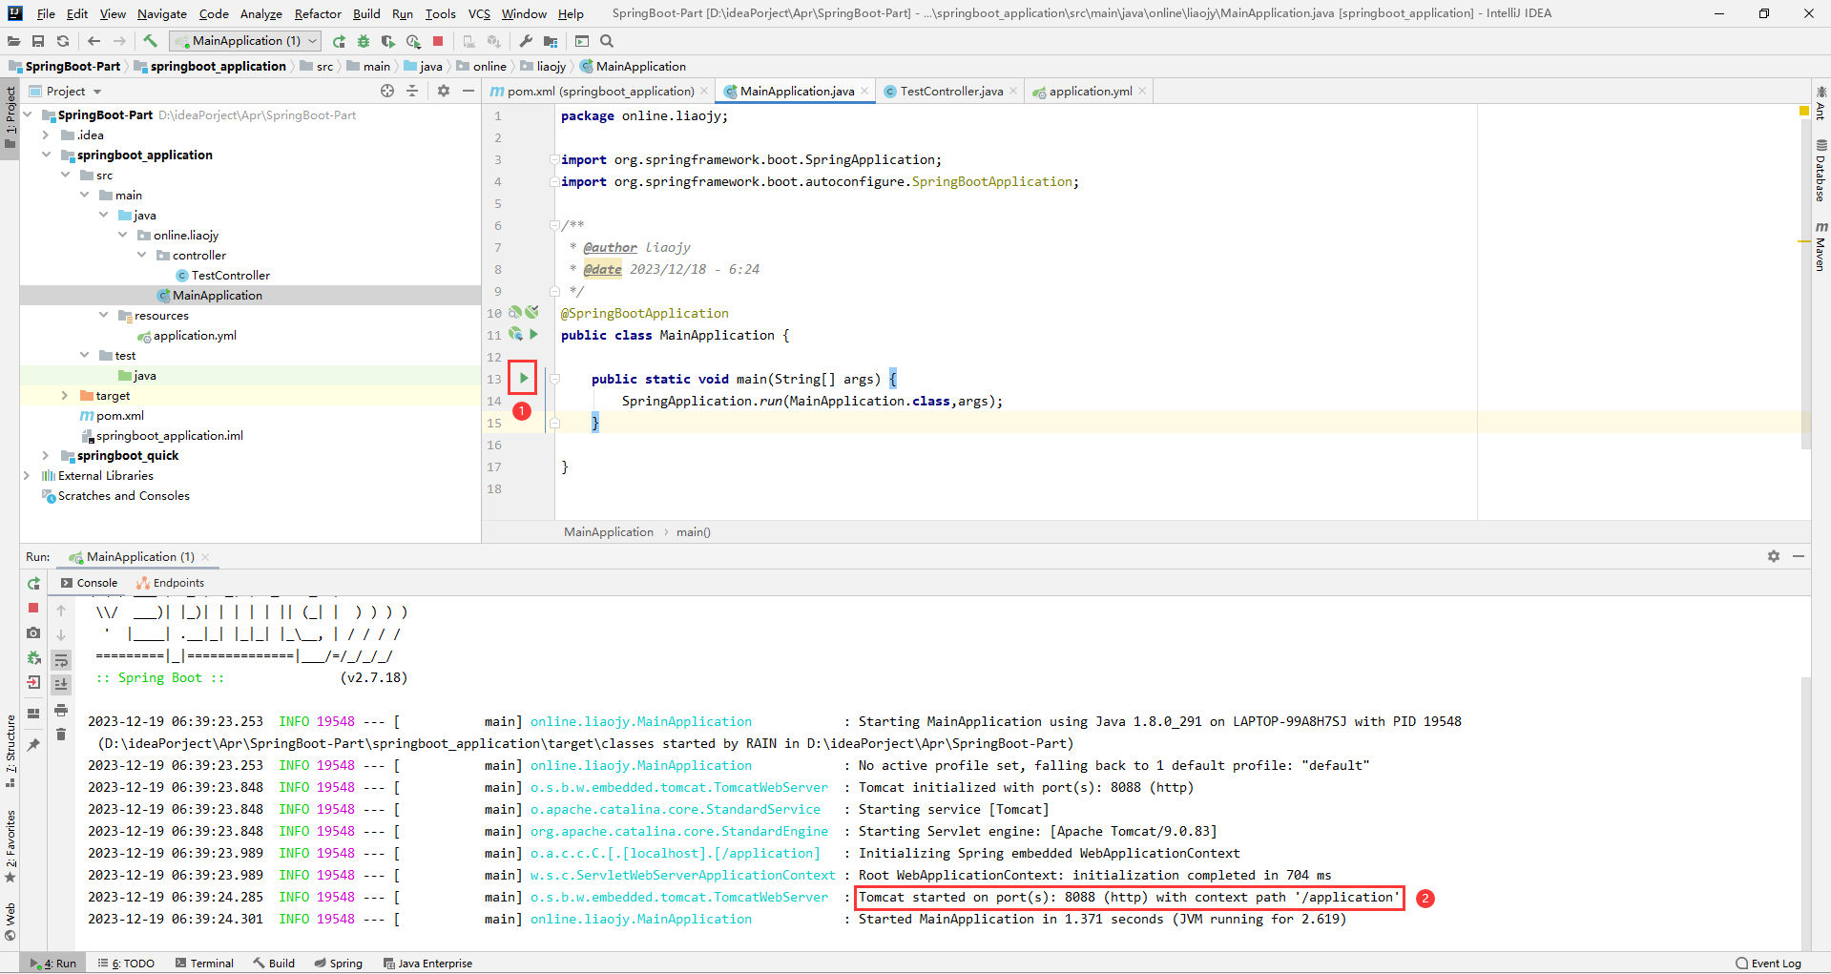1831x974 pixels.
Task: Navigate back using the left arrow icon
Action: [94, 41]
